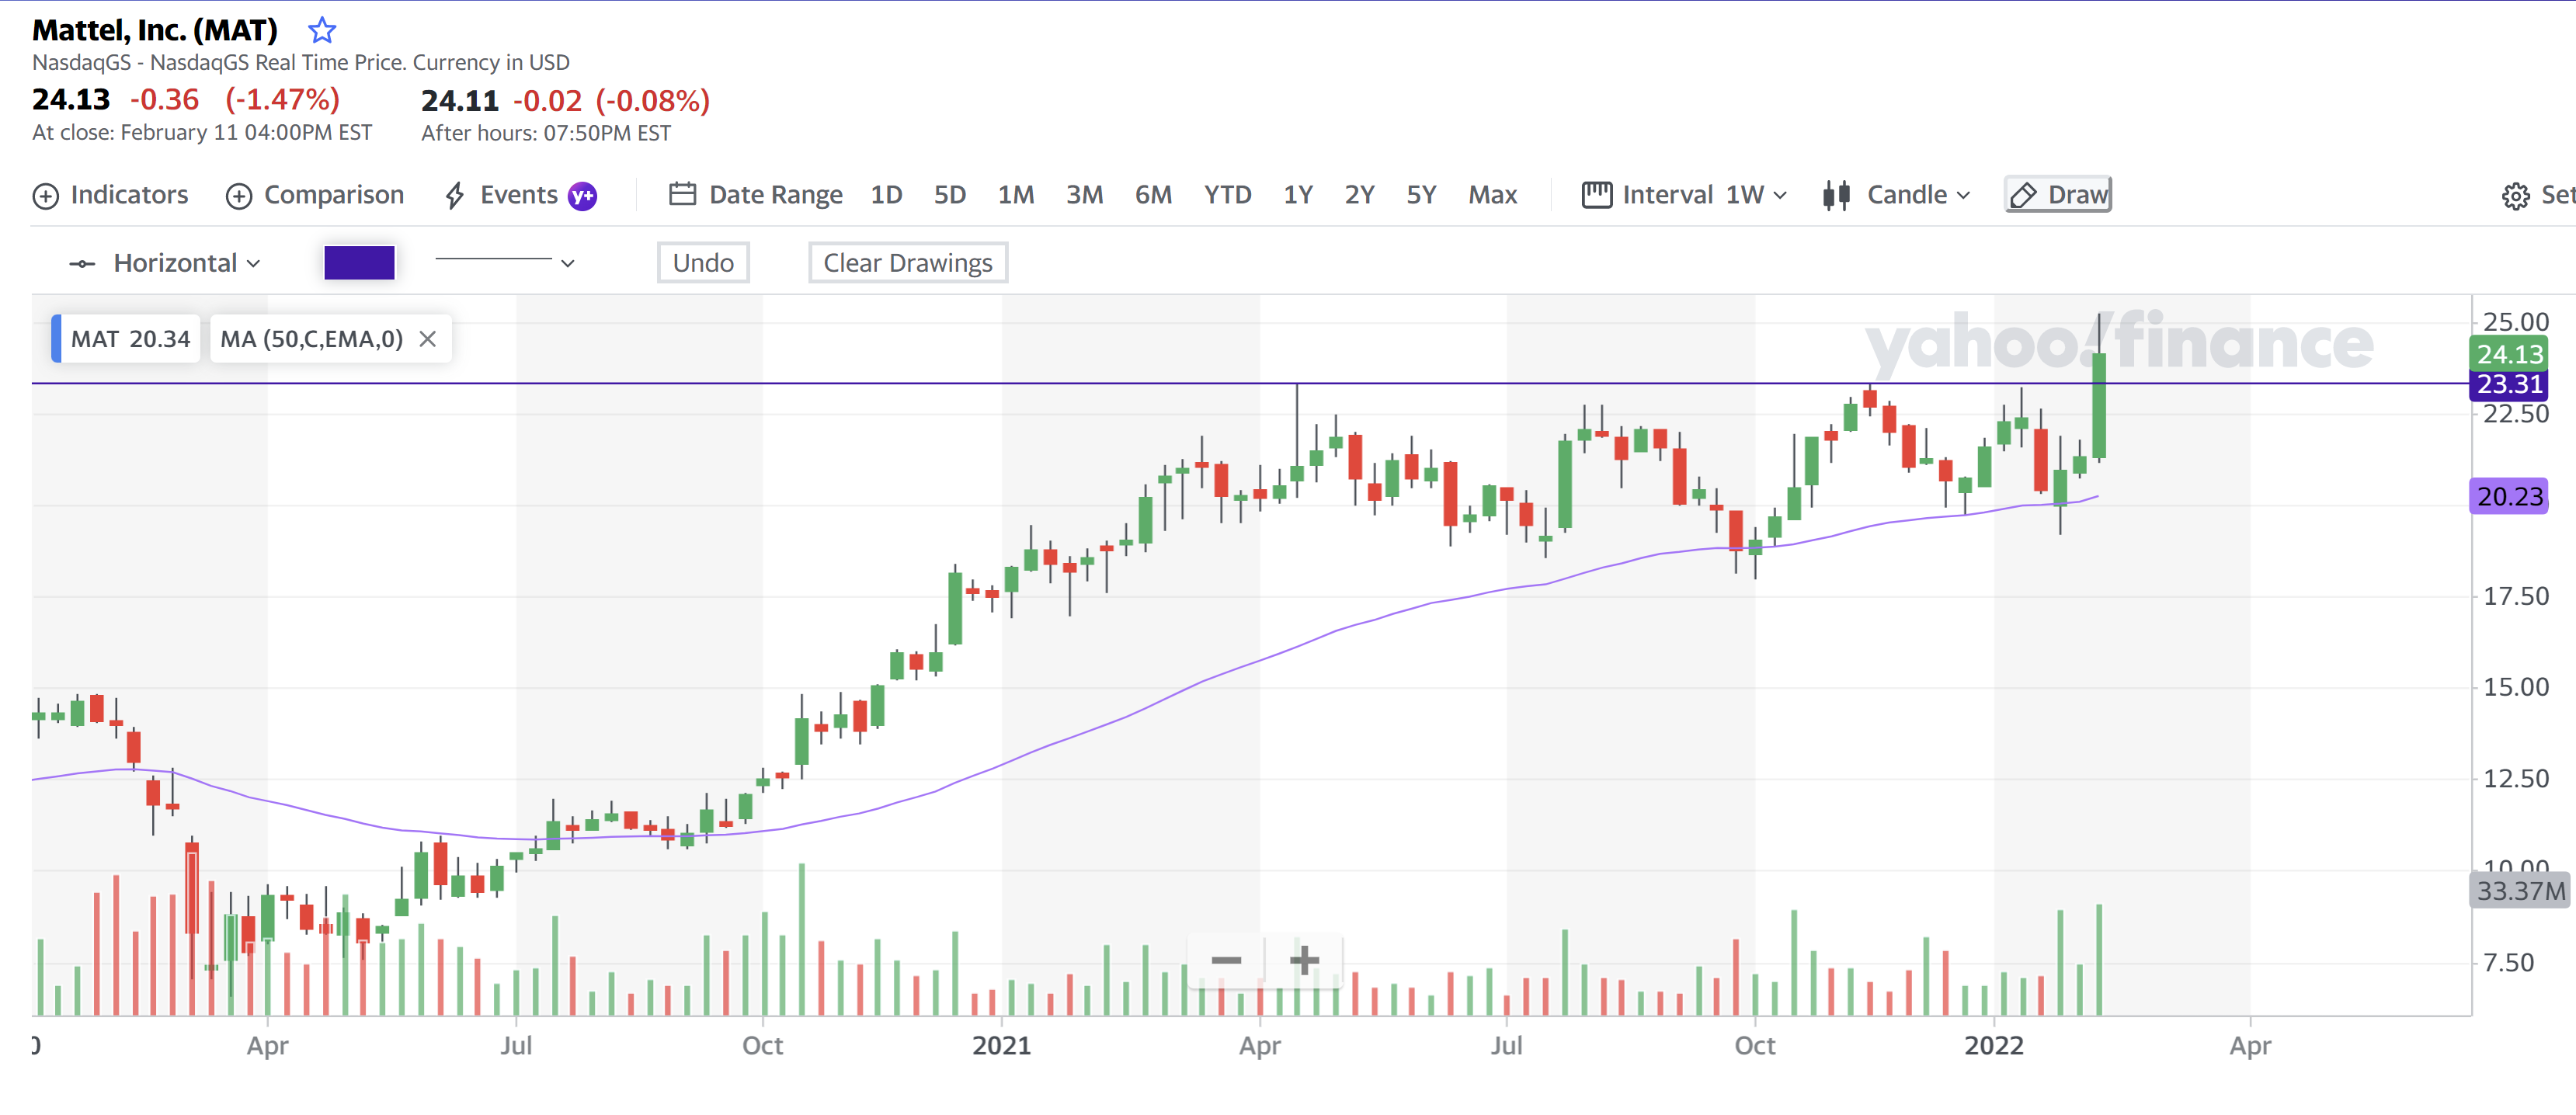2576x1115 pixels.
Task: Select the 1Y date range
Action: click(1298, 195)
